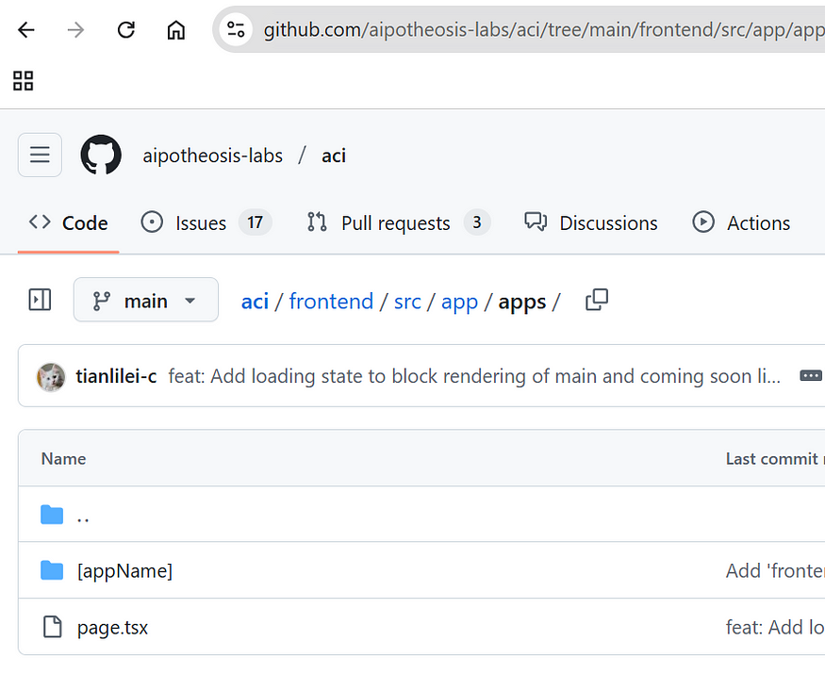
Task: Click the Actions play-circle icon
Action: pyautogui.click(x=703, y=222)
